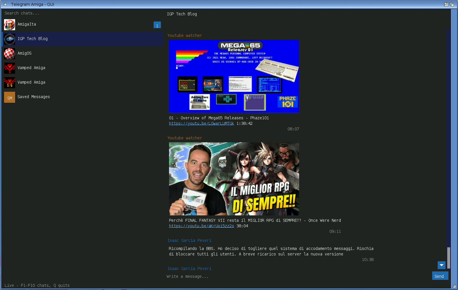
Task: Click the Ricompilando la BBS message text
Action: [271, 251]
